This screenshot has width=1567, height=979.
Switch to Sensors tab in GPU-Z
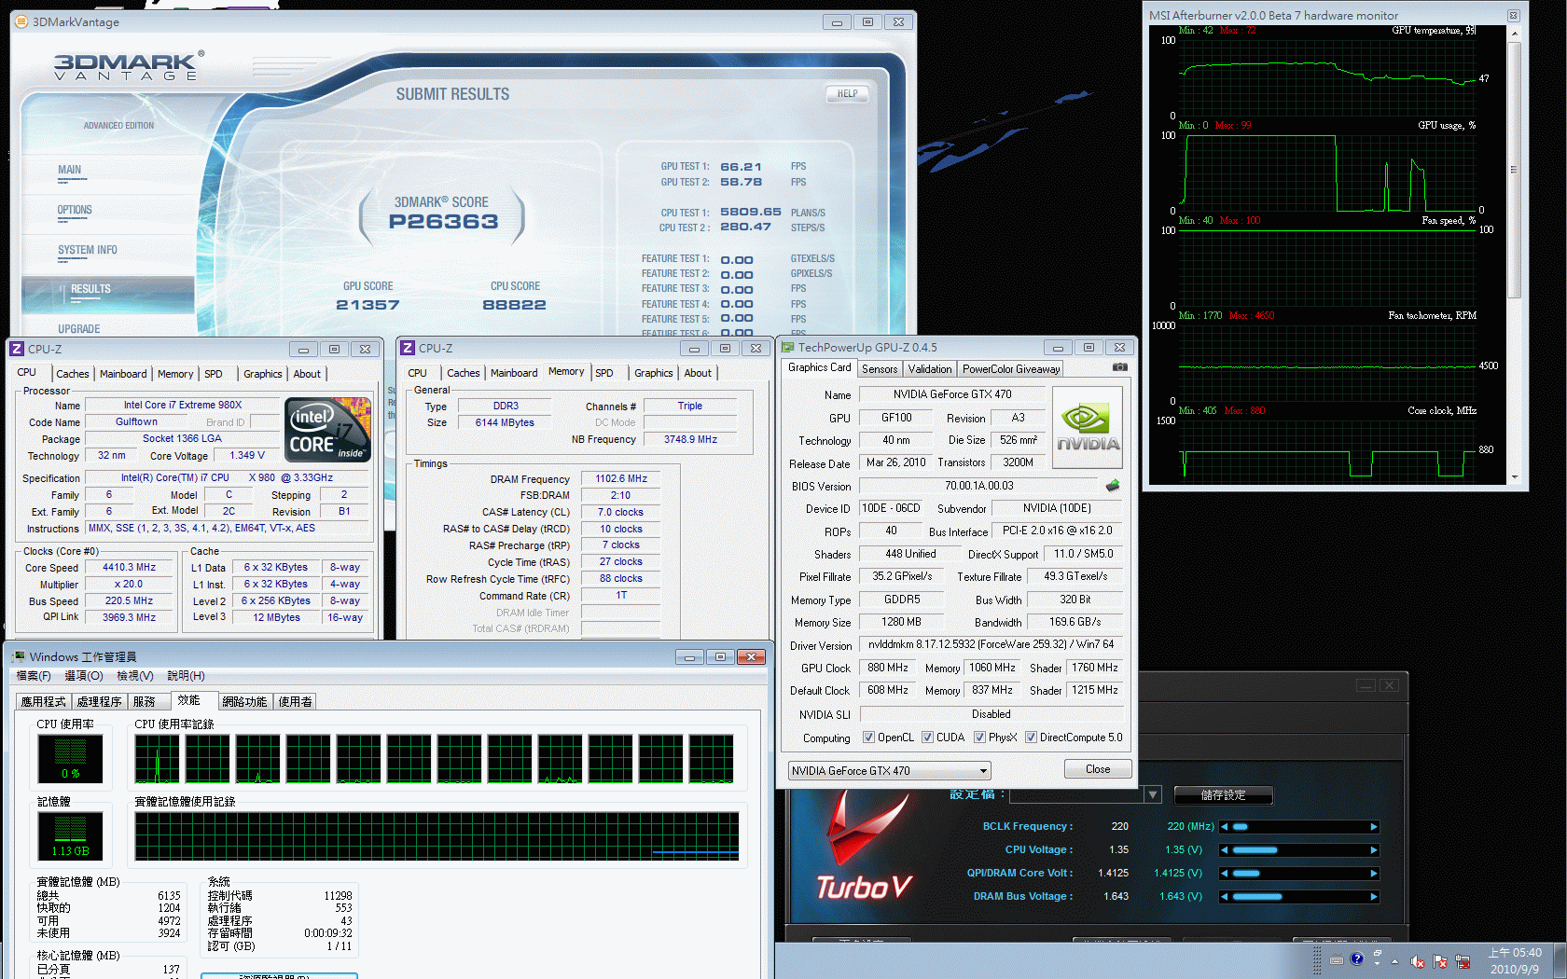[x=880, y=369]
